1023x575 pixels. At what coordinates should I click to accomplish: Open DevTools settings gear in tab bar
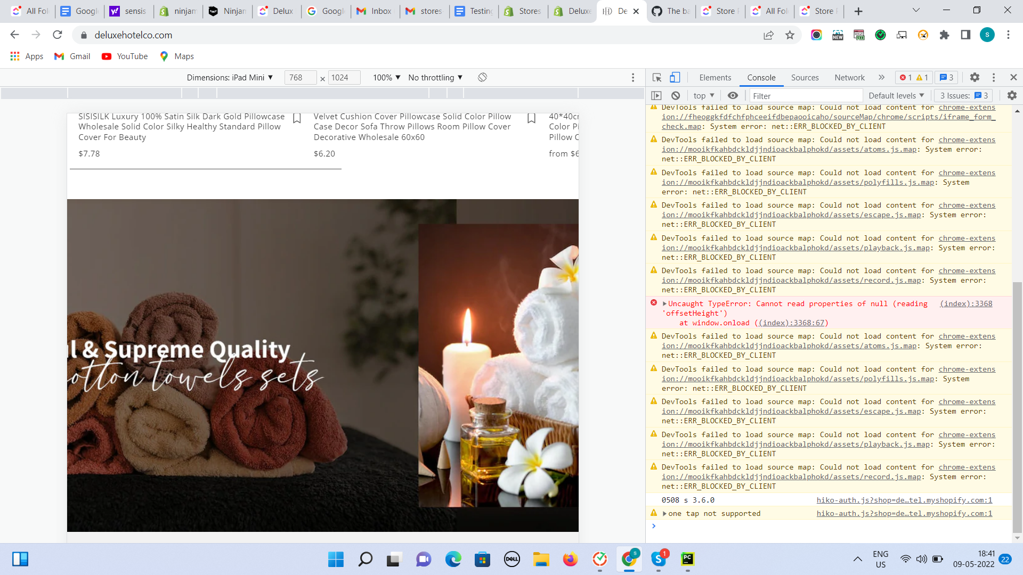tap(975, 78)
